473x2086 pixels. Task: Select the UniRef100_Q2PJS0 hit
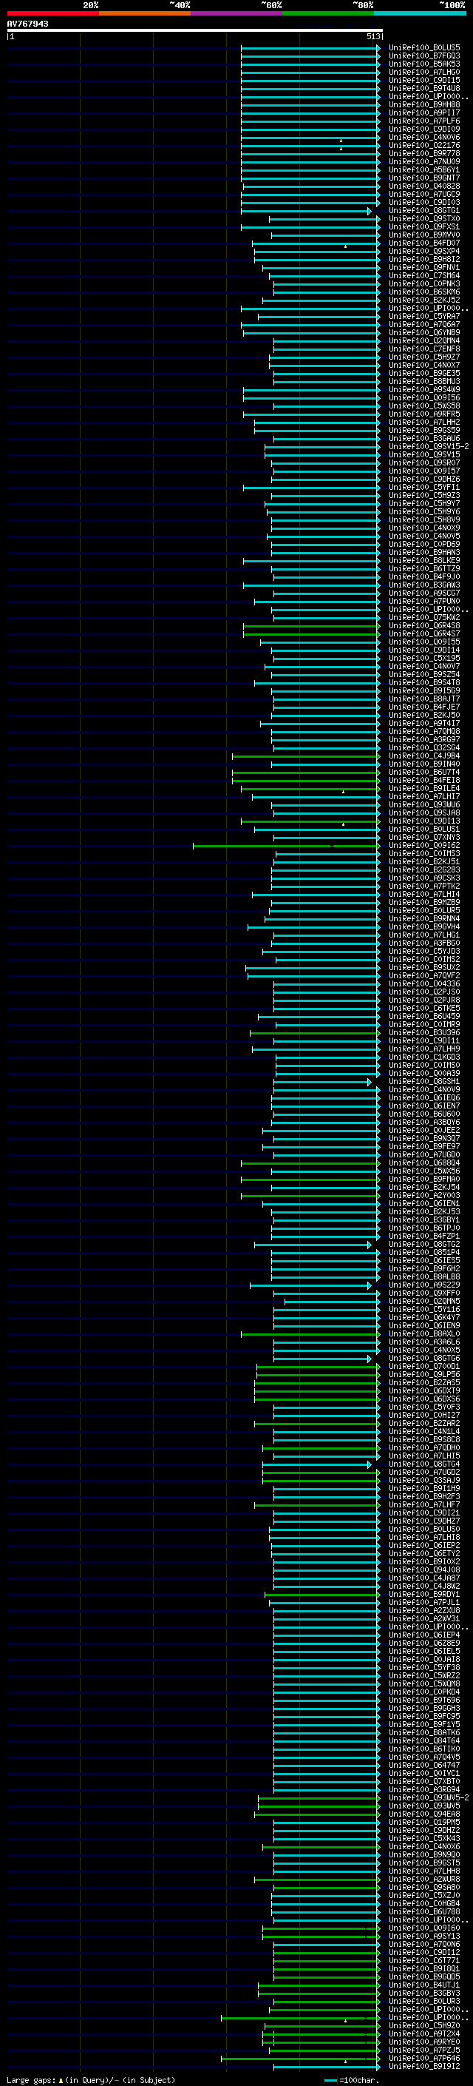[x=424, y=992]
